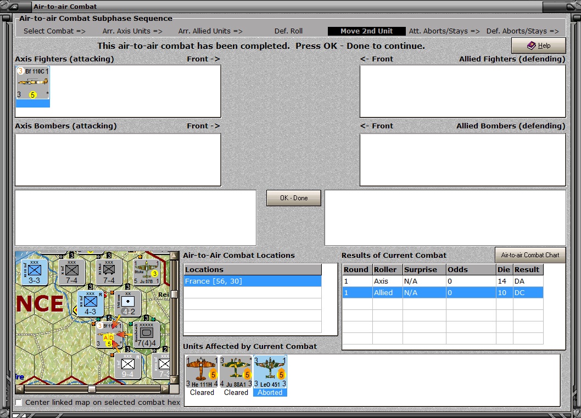Select the Select Combat subphase

(54, 31)
